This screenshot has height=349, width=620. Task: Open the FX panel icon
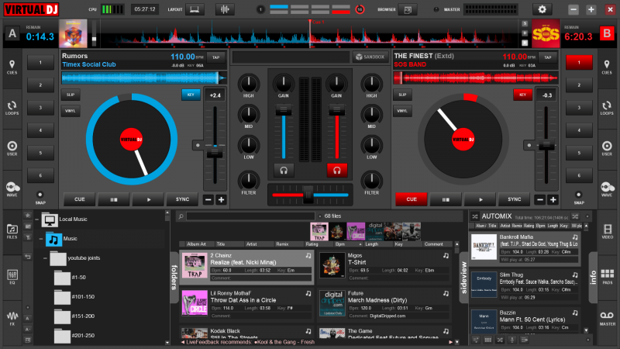(12, 318)
